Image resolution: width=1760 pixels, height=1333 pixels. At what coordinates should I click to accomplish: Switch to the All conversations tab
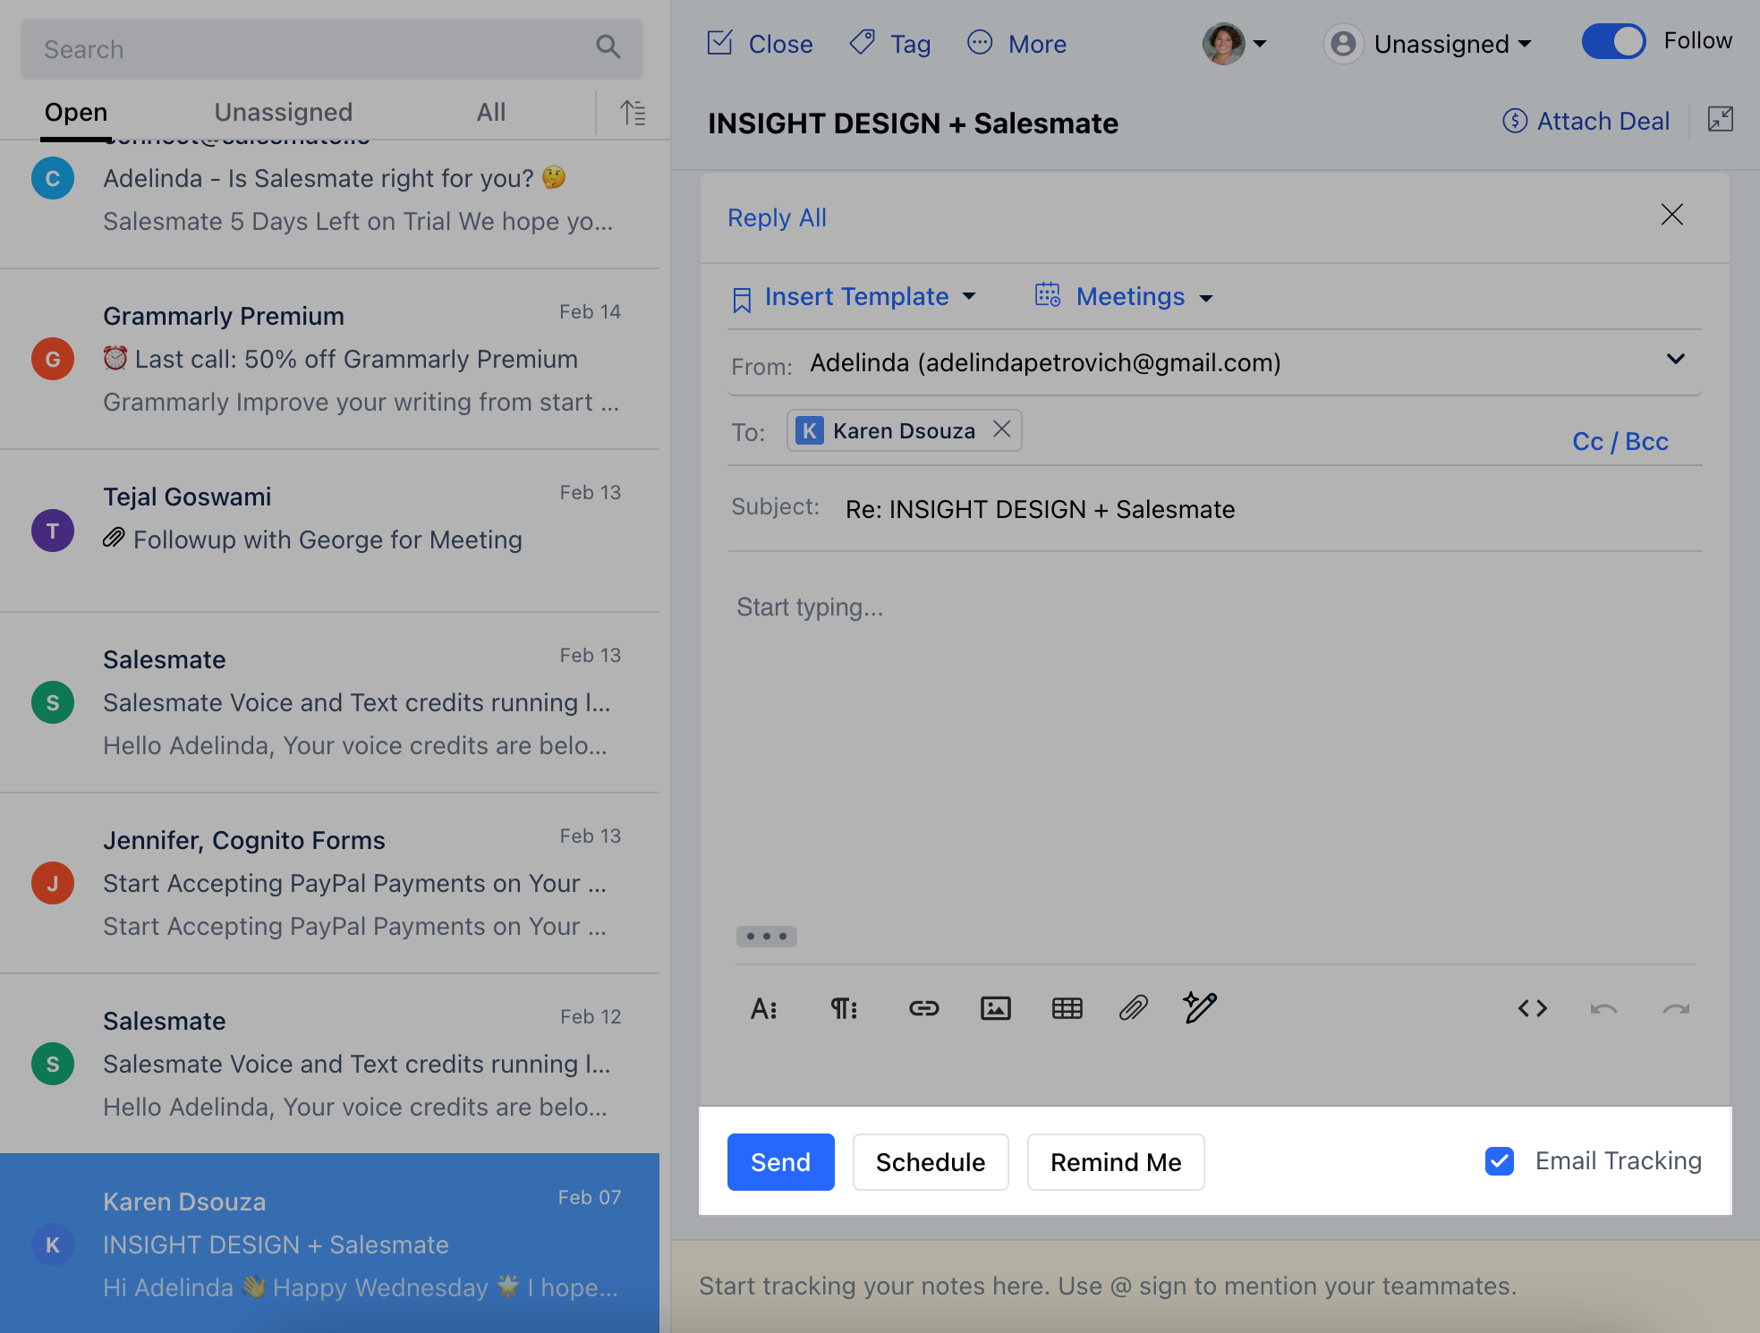point(490,112)
